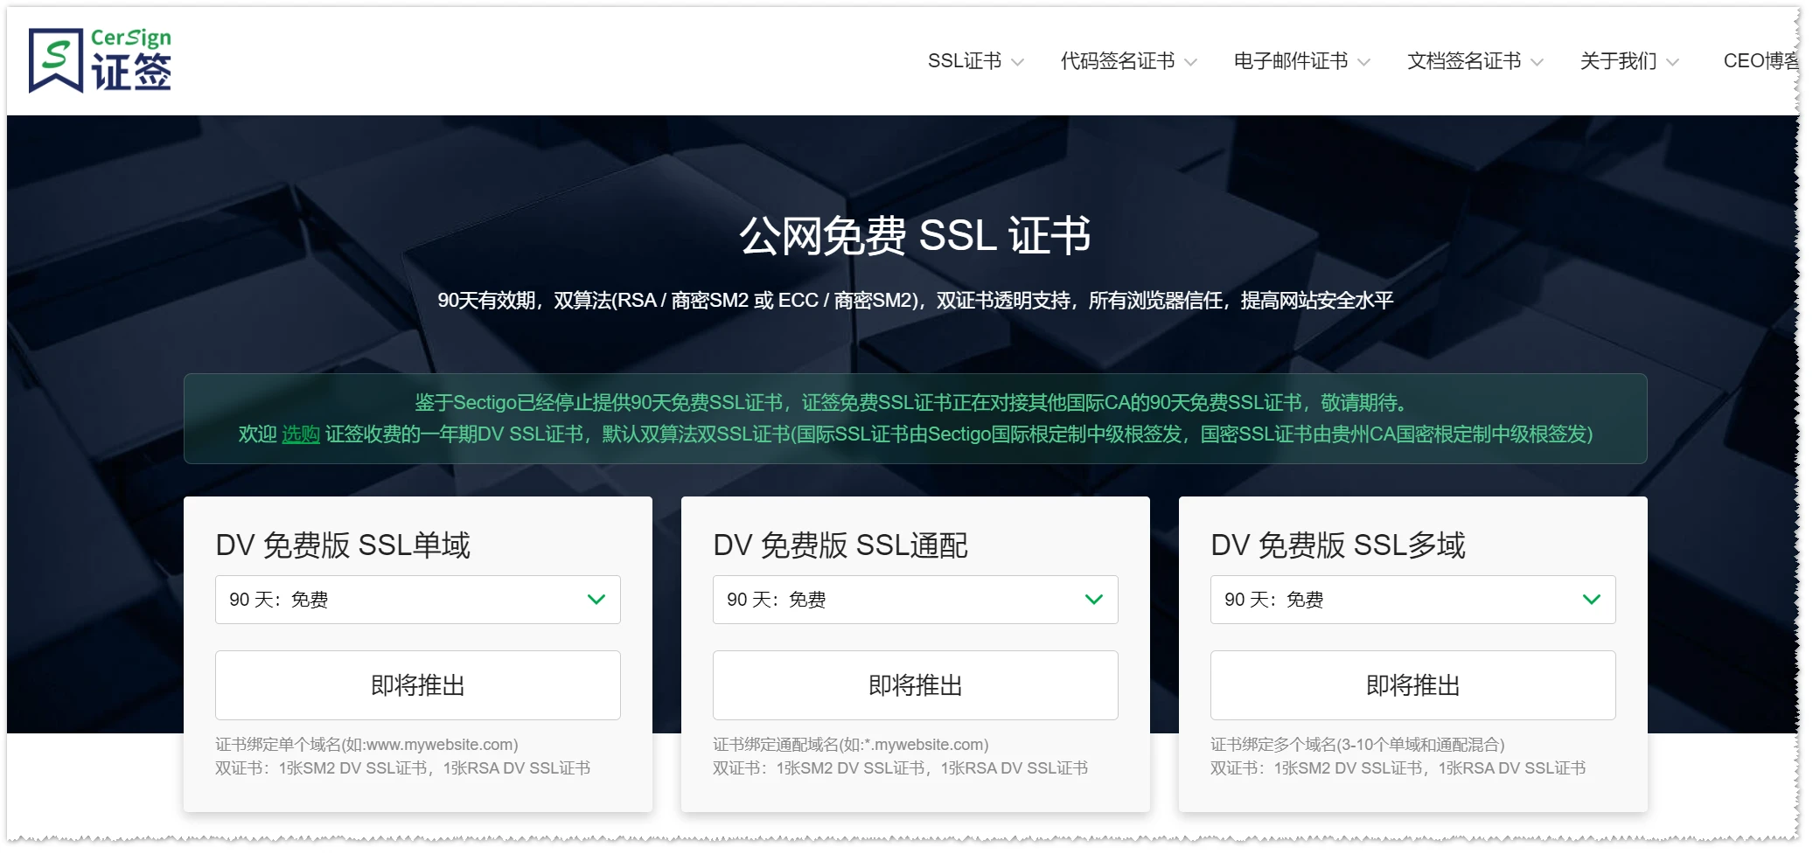Open the SSL证书 navigation menu
Image resolution: width=1813 pixels, height=854 pixels.
(x=964, y=61)
